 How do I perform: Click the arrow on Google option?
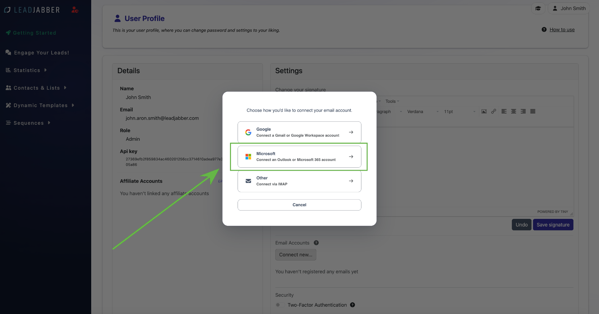351,132
